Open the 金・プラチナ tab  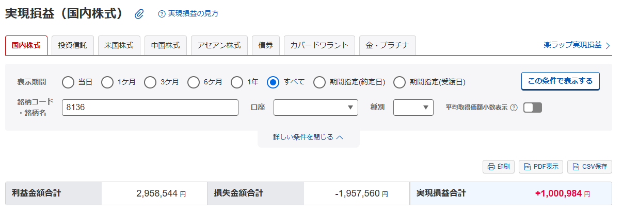pyautogui.click(x=387, y=45)
